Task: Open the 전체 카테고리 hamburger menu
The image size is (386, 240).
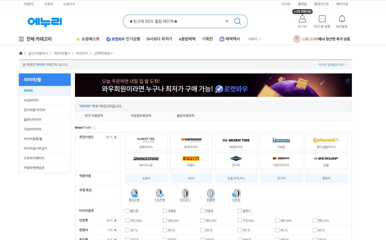Action: click(21, 39)
